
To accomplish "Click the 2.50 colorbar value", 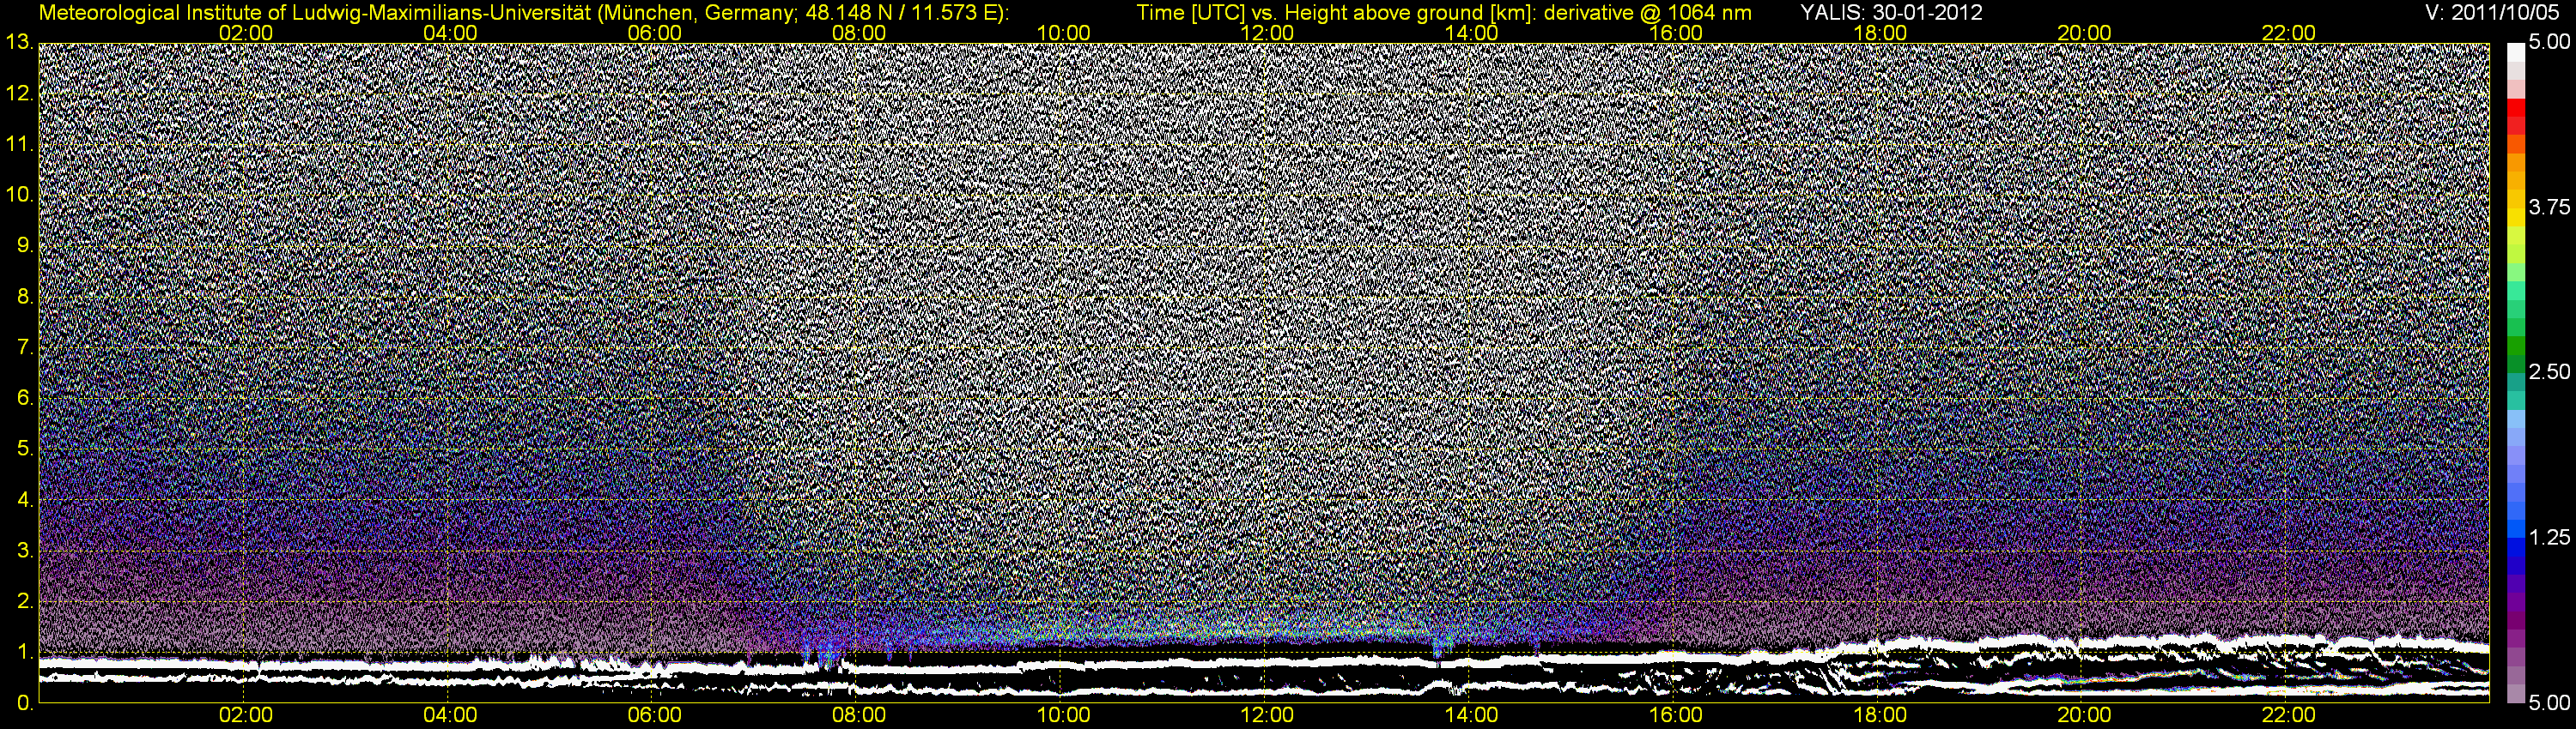I will [2549, 372].
